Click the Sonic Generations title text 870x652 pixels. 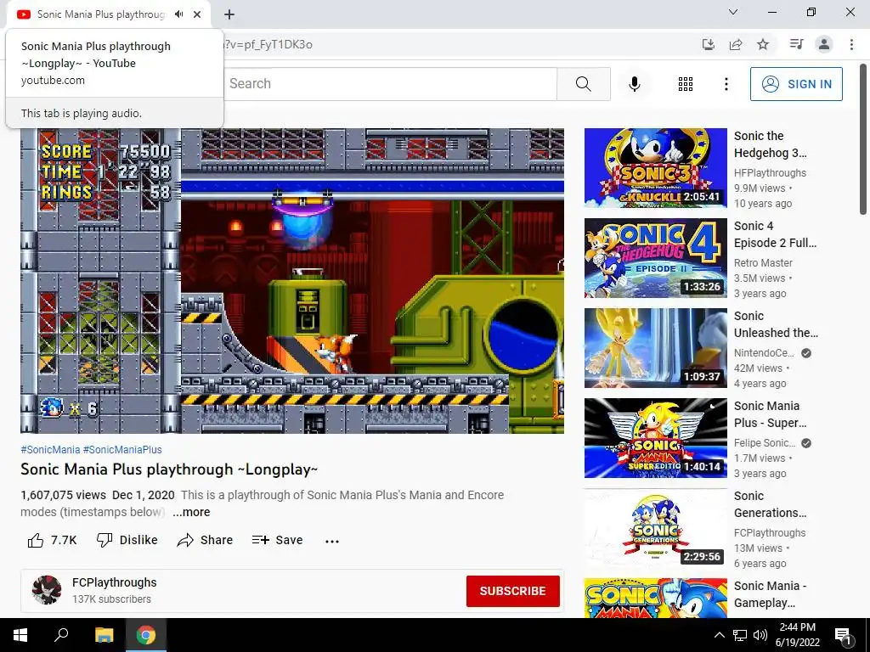pyautogui.click(x=770, y=504)
